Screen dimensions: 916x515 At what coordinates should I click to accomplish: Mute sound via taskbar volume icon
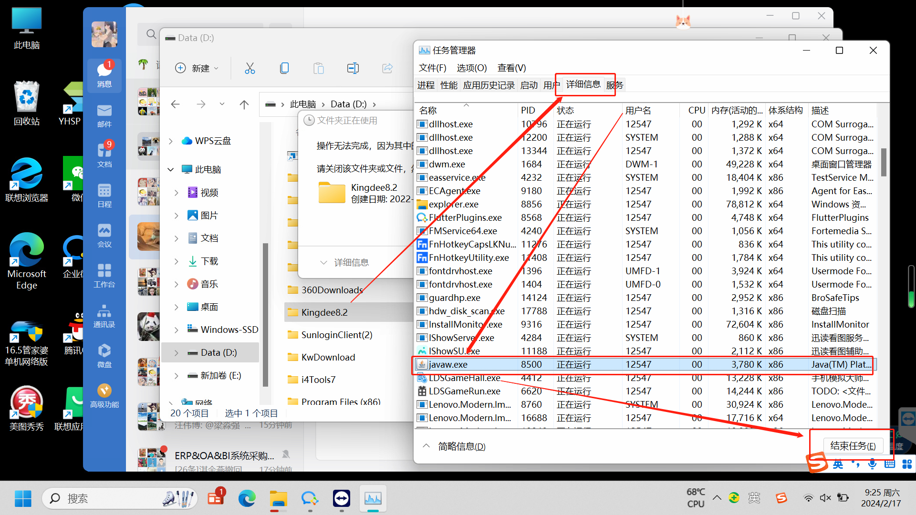(x=825, y=498)
